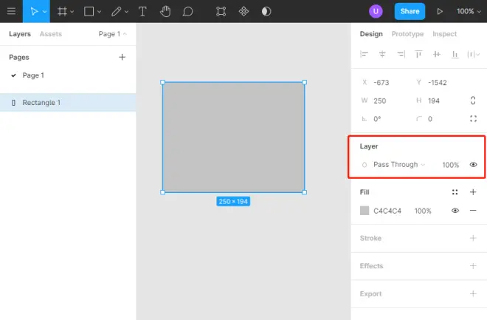The image size is (487, 320).
Task: Toggle fill visibility eye icon
Action: [x=455, y=211]
